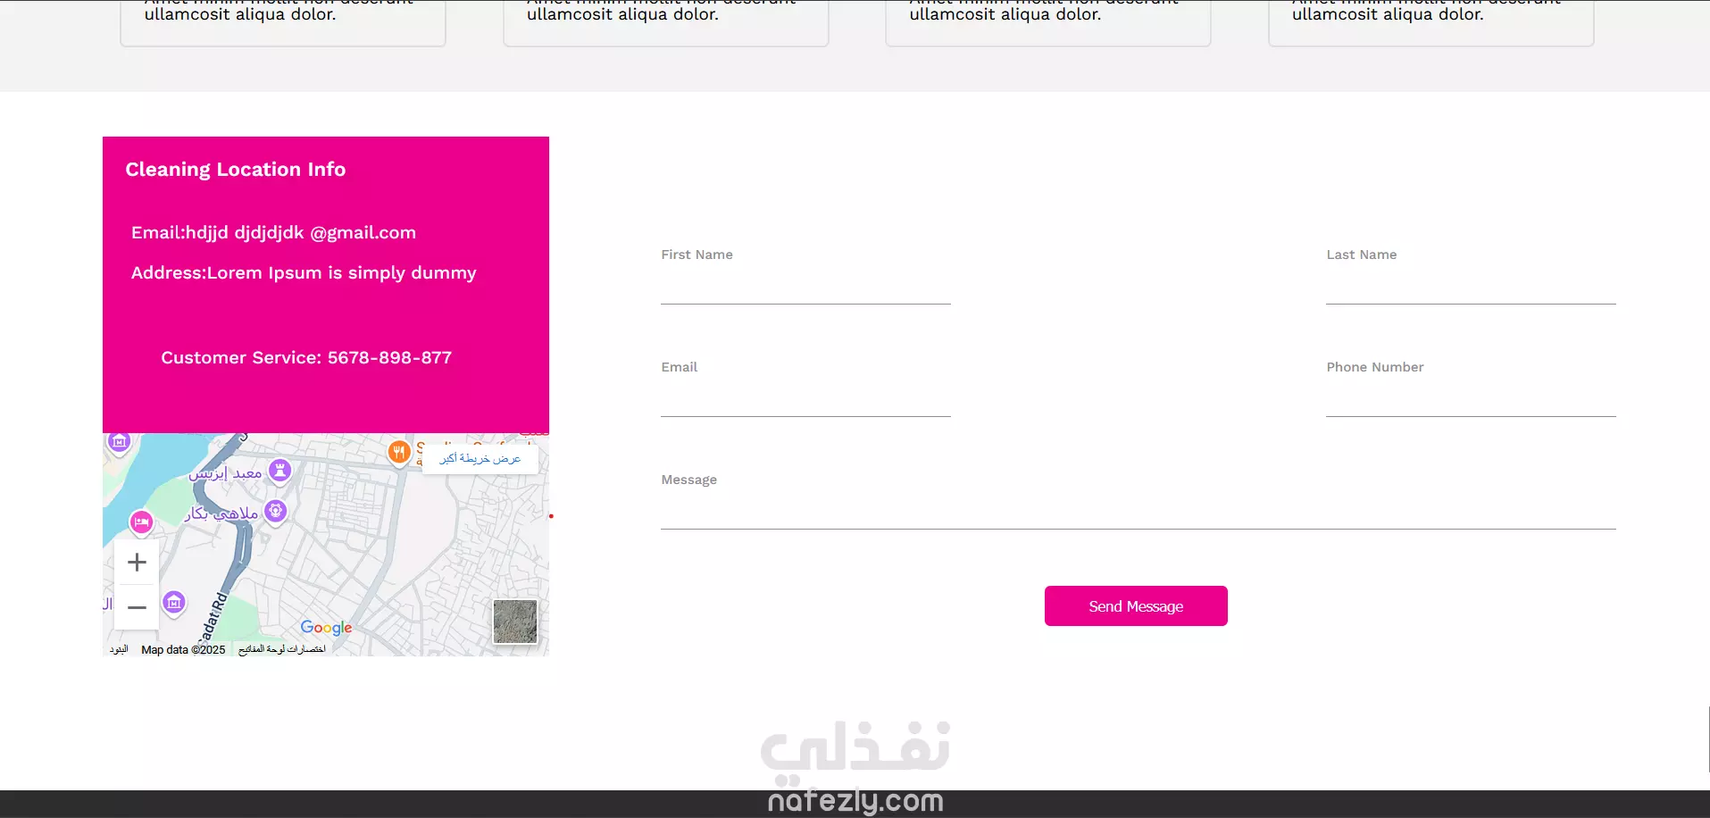Focus the Message input field

coord(1139,513)
